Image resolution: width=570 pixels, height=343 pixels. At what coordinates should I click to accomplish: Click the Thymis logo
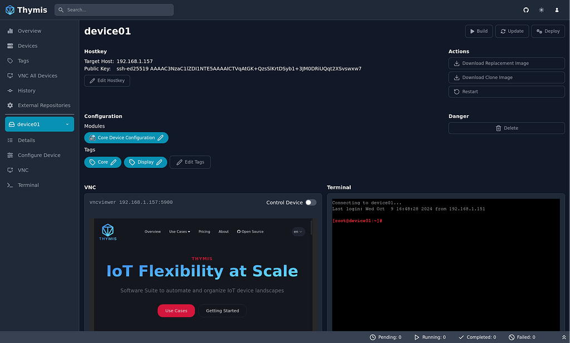[x=9, y=9]
